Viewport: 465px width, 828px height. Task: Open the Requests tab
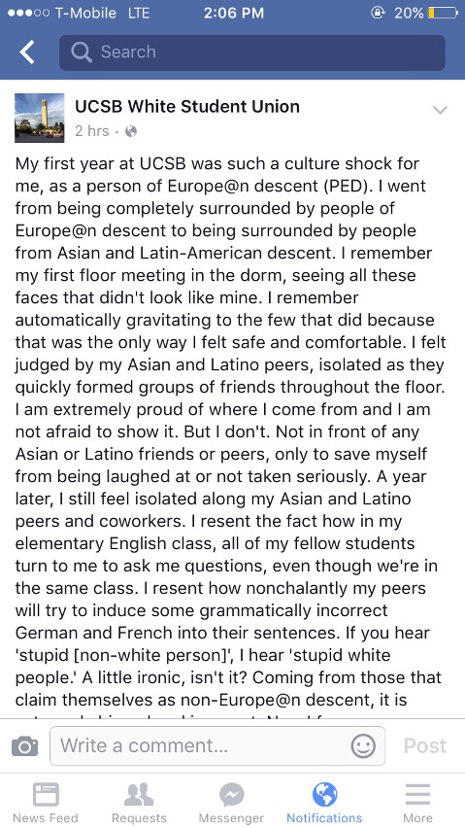(x=139, y=802)
